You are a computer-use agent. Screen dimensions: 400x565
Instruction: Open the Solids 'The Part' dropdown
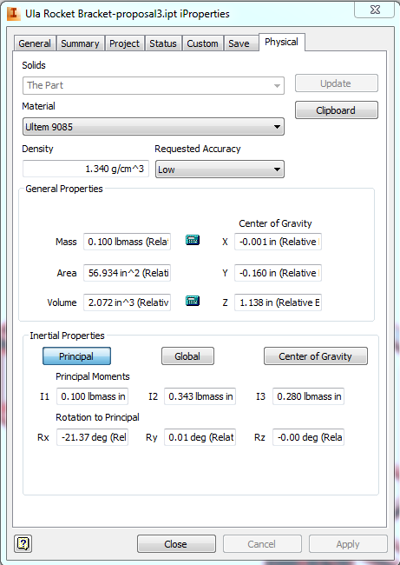tap(154, 85)
